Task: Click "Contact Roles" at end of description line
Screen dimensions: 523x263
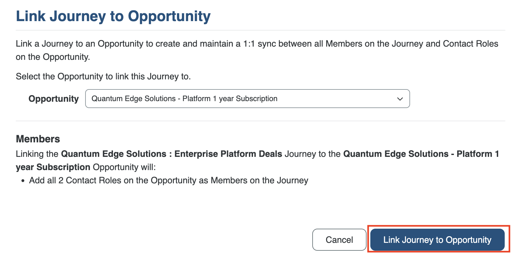Action: 470,44
